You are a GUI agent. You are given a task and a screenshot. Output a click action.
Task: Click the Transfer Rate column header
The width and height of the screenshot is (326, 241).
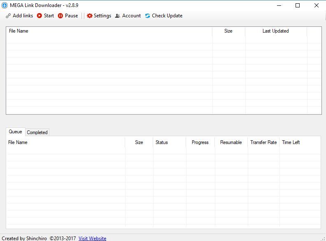point(263,142)
